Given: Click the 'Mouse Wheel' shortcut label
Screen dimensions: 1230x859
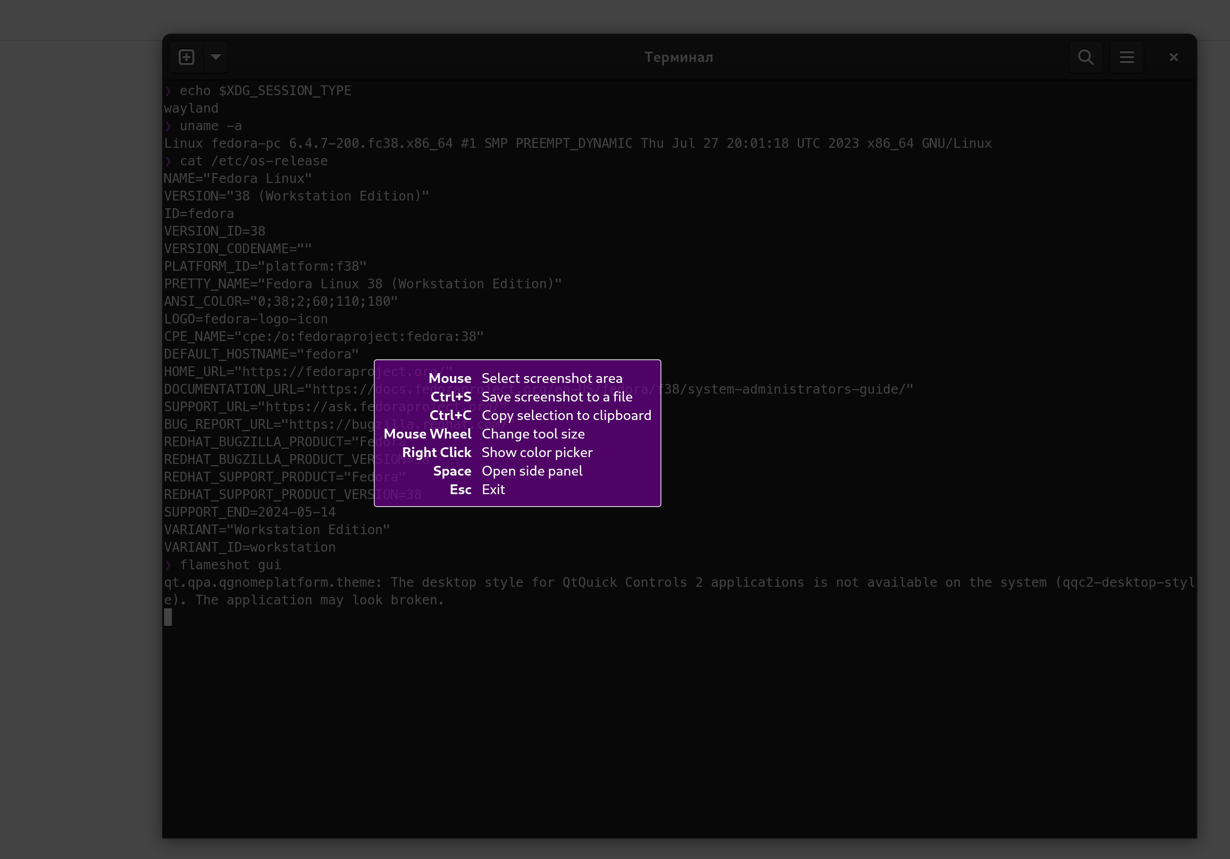Looking at the screenshot, I should tap(428, 434).
